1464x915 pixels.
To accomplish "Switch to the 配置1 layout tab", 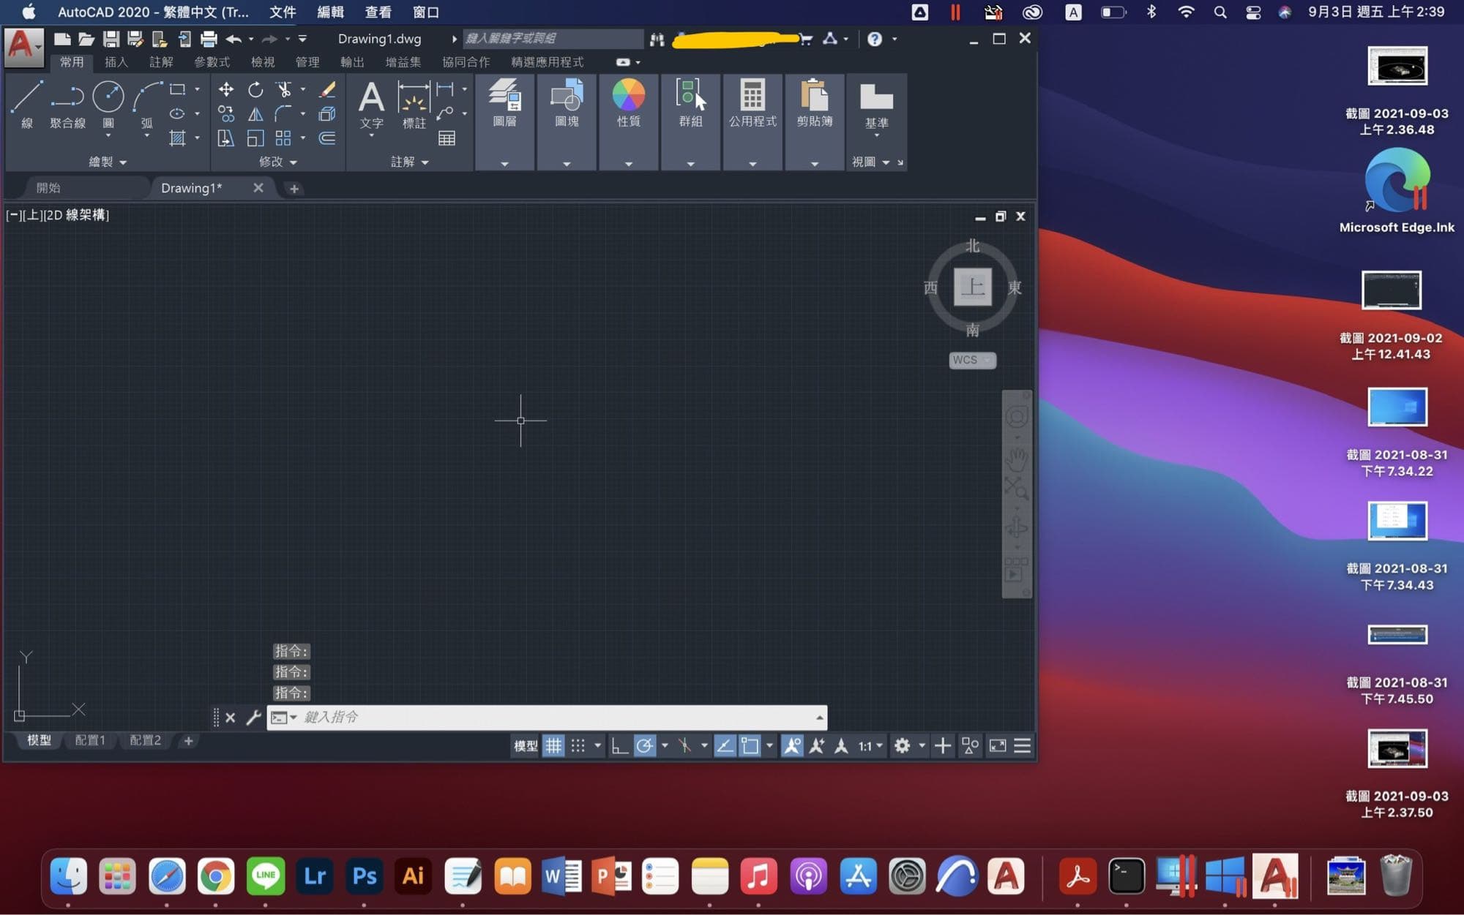I will click(x=90, y=740).
